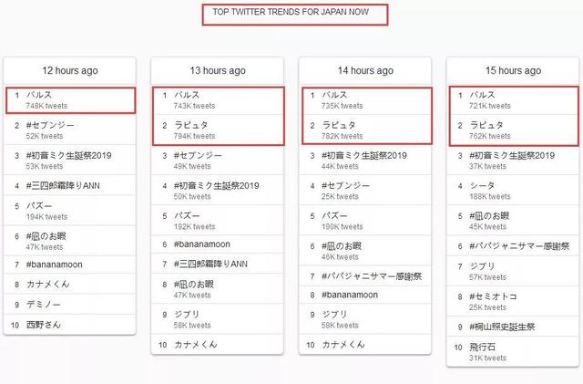Open カナメくん in the 14 hours ago column

click(x=343, y=344)
